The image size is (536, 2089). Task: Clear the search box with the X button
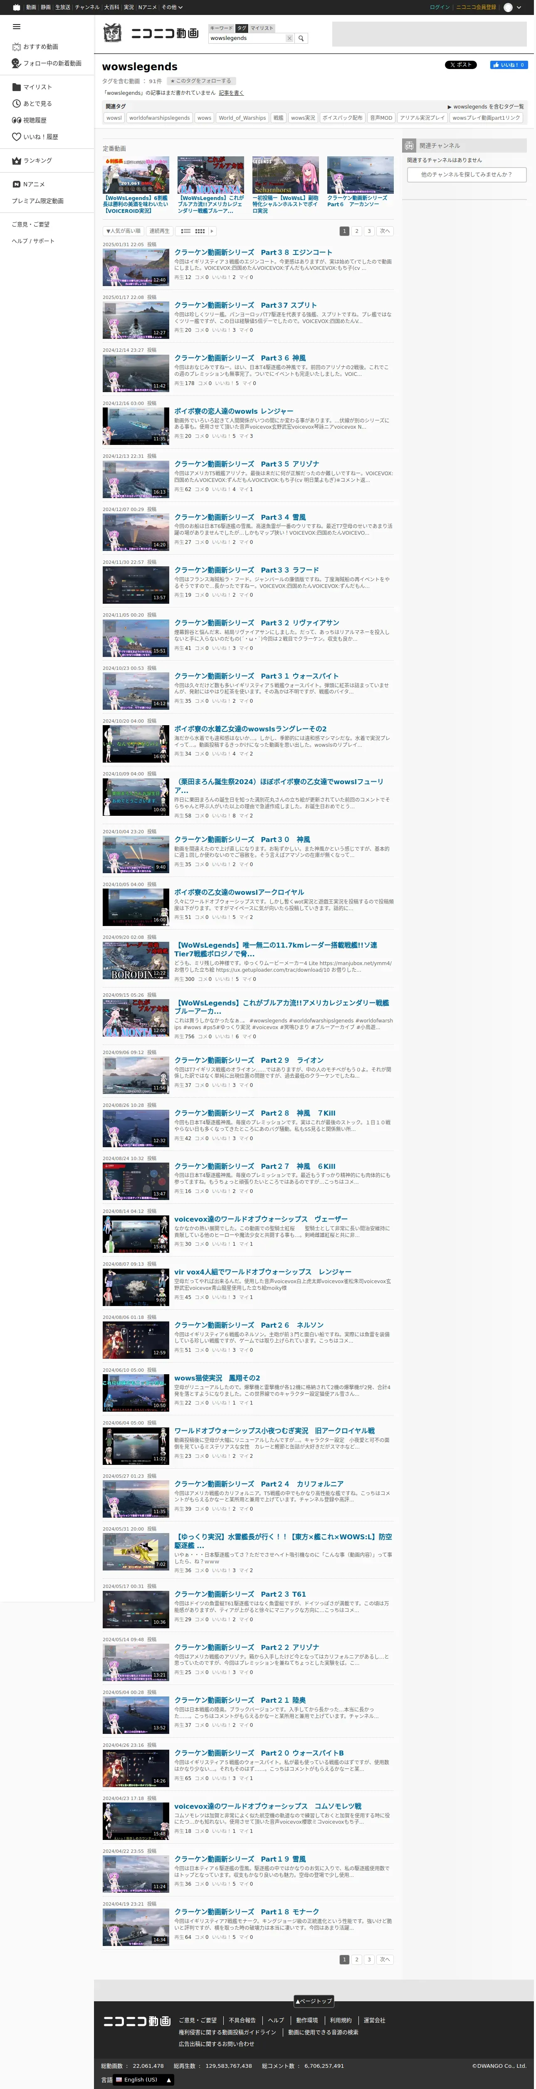(x=289, y=38)
